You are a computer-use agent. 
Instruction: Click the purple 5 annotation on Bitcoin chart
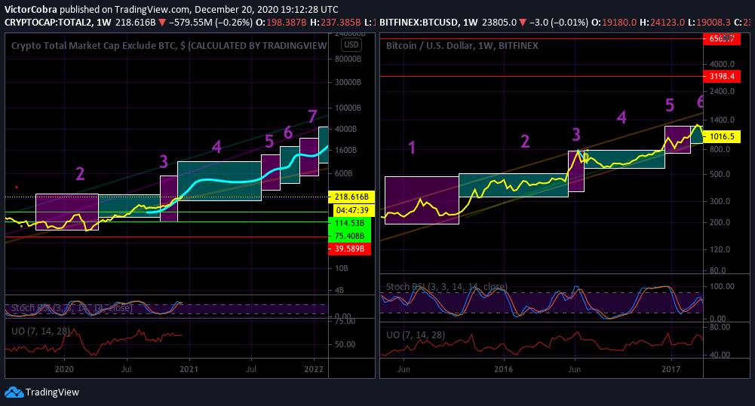tap(670, 105)
